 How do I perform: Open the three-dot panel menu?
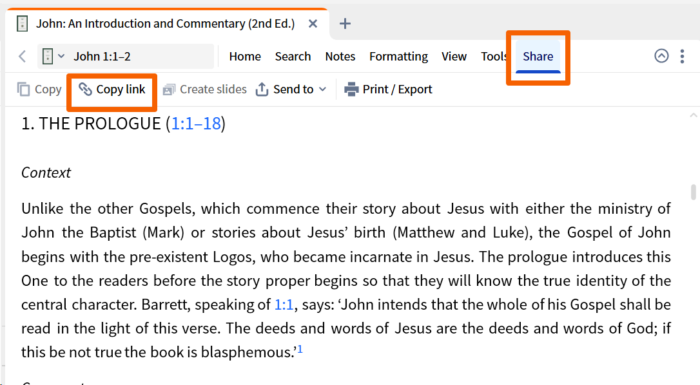click(x=682, y=57)
